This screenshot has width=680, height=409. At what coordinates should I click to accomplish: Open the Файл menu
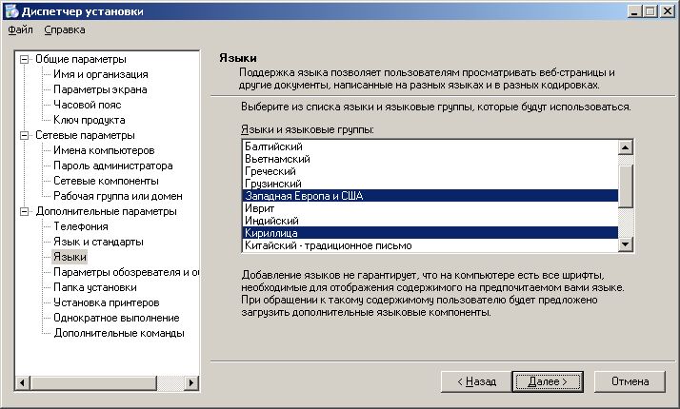20,29
